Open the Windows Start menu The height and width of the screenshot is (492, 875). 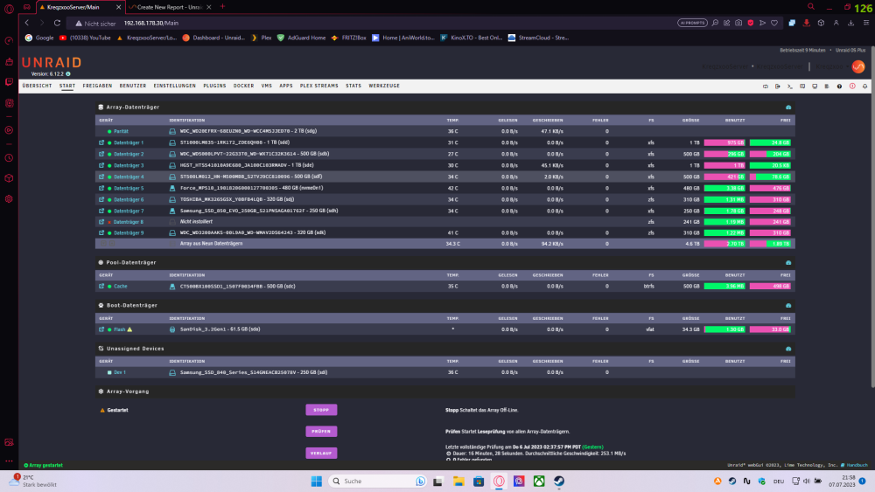tap(317, 481)
